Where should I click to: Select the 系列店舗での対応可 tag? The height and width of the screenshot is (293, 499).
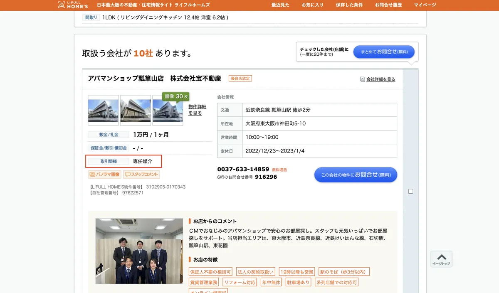pyautogui.click(x=336, y=282)
